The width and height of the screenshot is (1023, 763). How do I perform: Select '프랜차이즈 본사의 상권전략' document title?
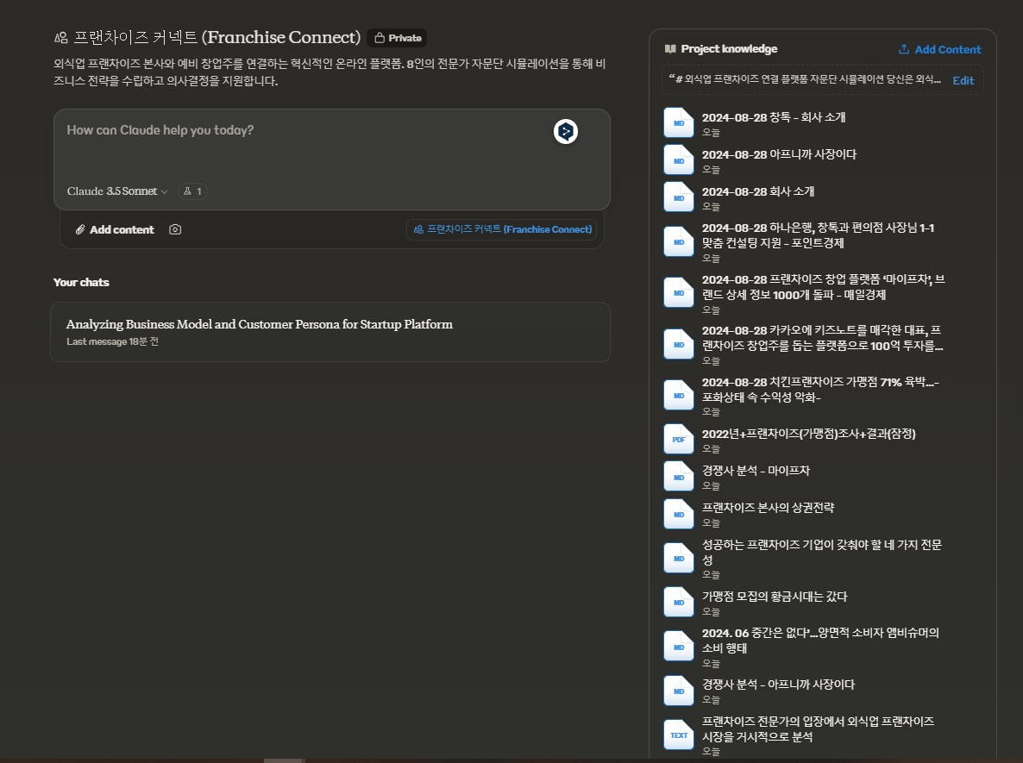(768, 508)
